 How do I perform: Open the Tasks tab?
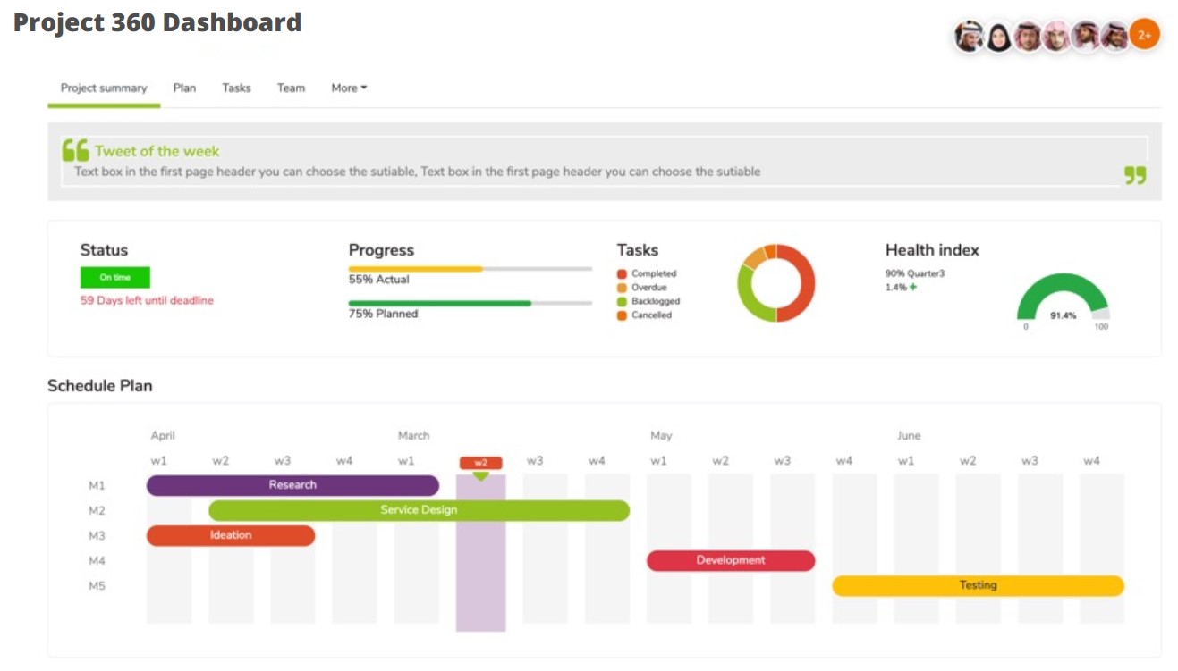click(x=236, y=88)
